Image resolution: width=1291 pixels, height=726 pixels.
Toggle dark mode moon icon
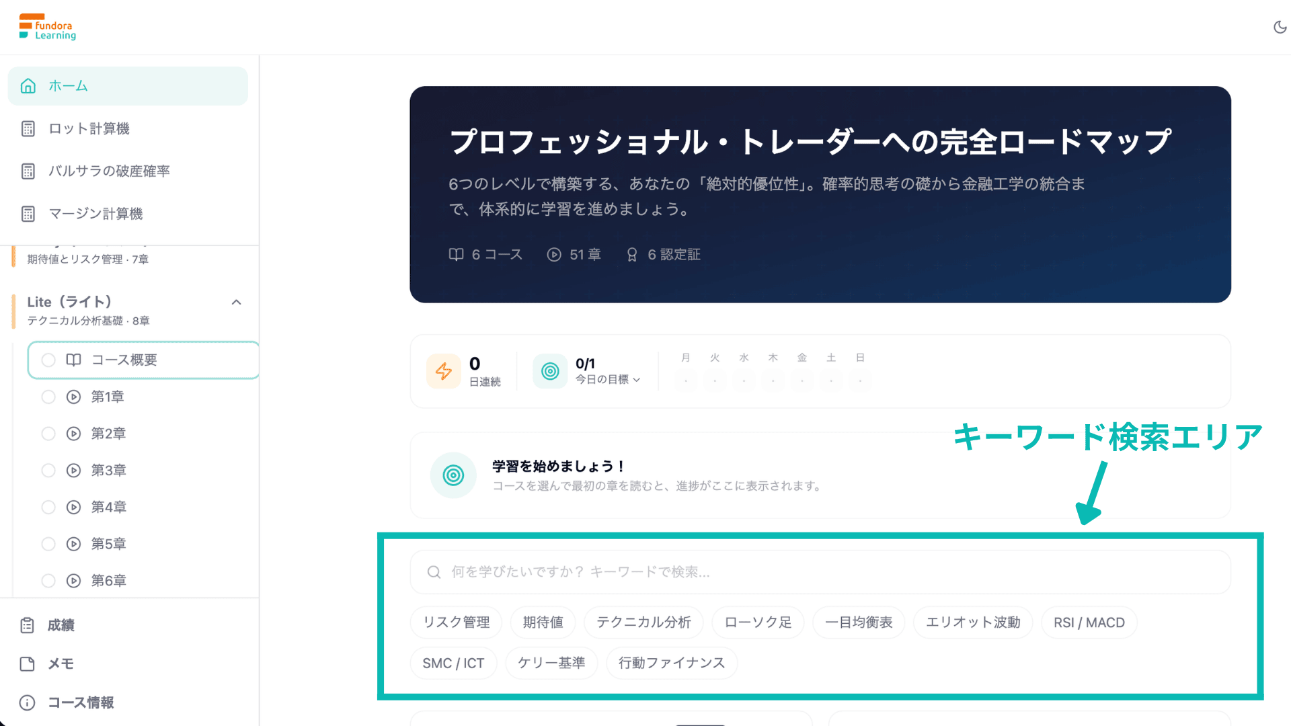(x=1280, y=28)
